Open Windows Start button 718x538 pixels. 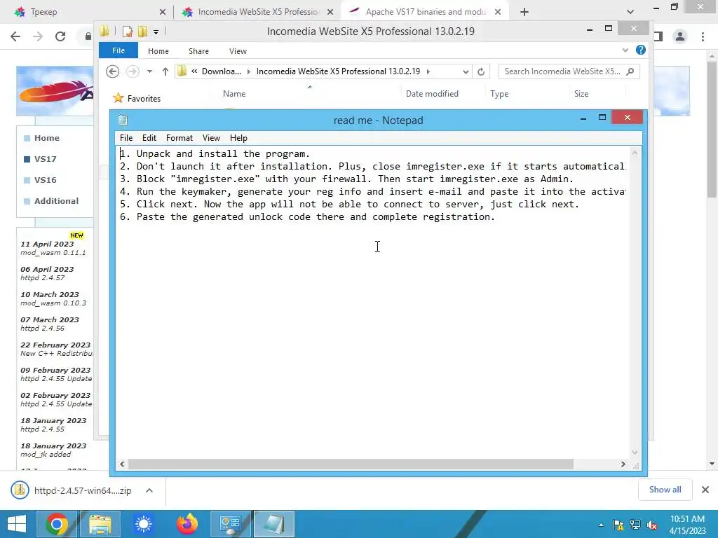click(17, 524)
